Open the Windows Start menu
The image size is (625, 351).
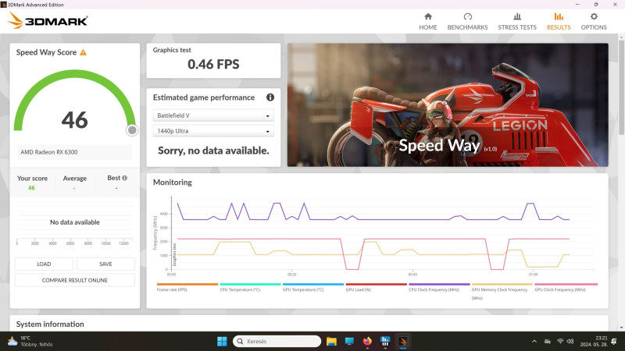click(x=222, y=342)
